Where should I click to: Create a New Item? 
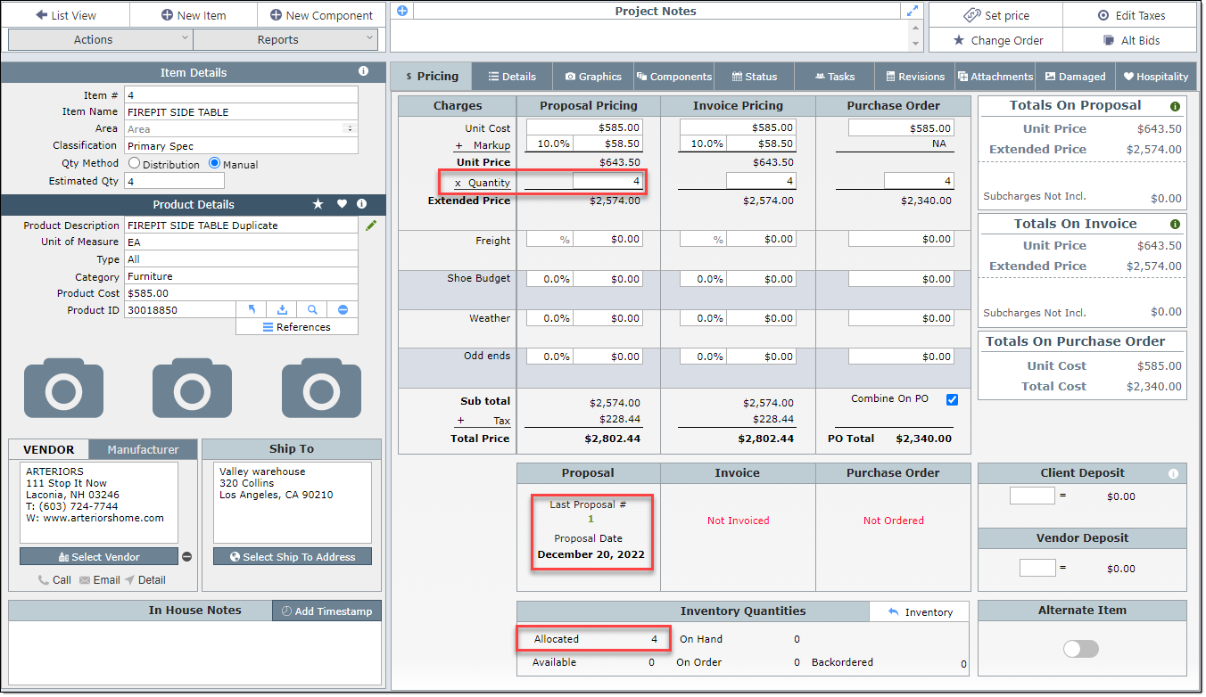194,15
